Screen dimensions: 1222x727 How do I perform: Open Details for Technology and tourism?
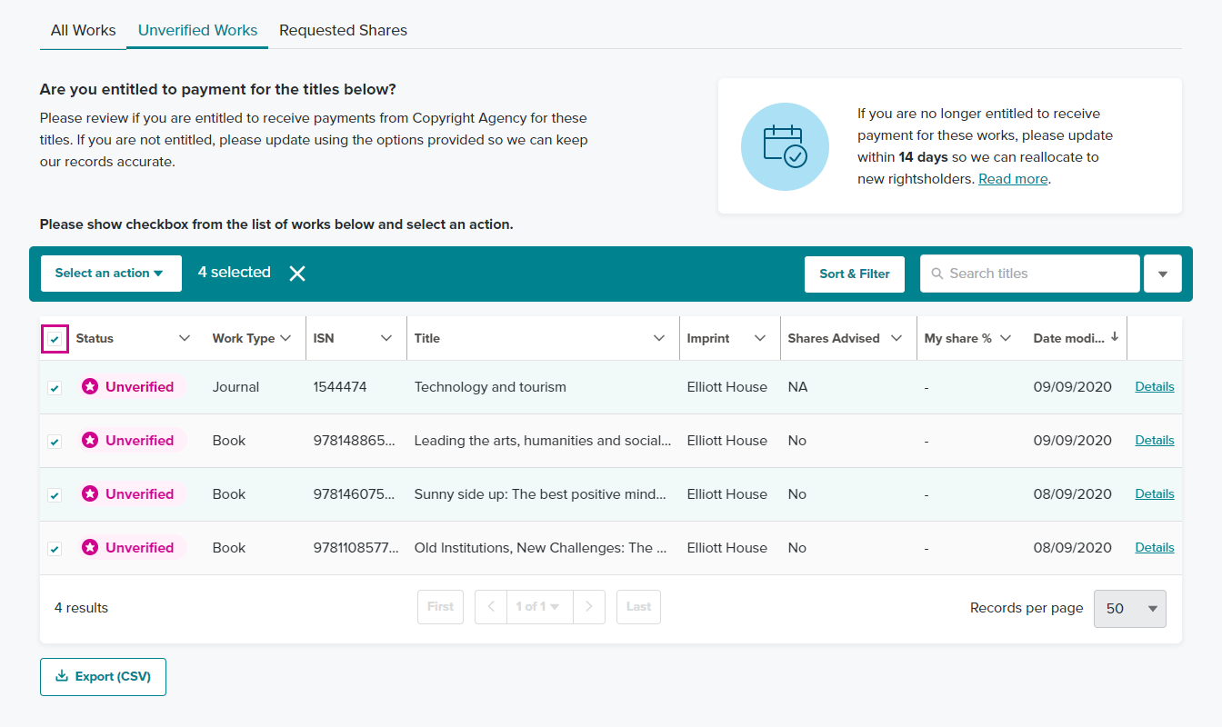1155,386
